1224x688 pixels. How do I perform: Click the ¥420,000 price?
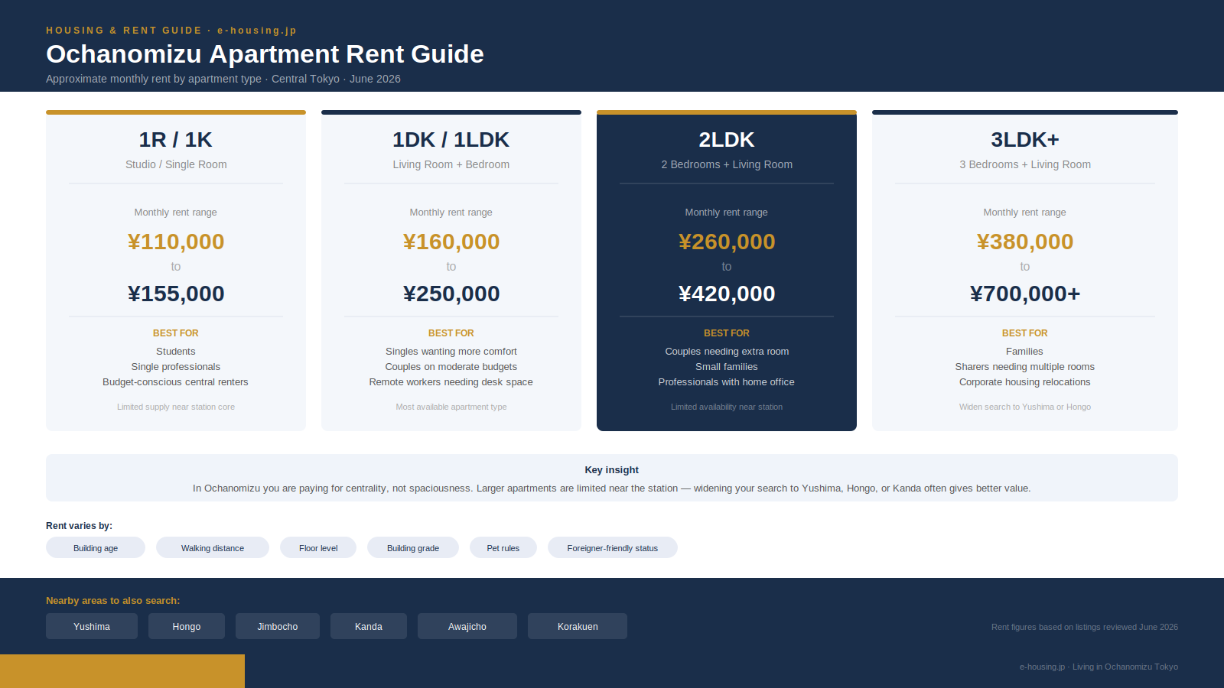point(727,294)
